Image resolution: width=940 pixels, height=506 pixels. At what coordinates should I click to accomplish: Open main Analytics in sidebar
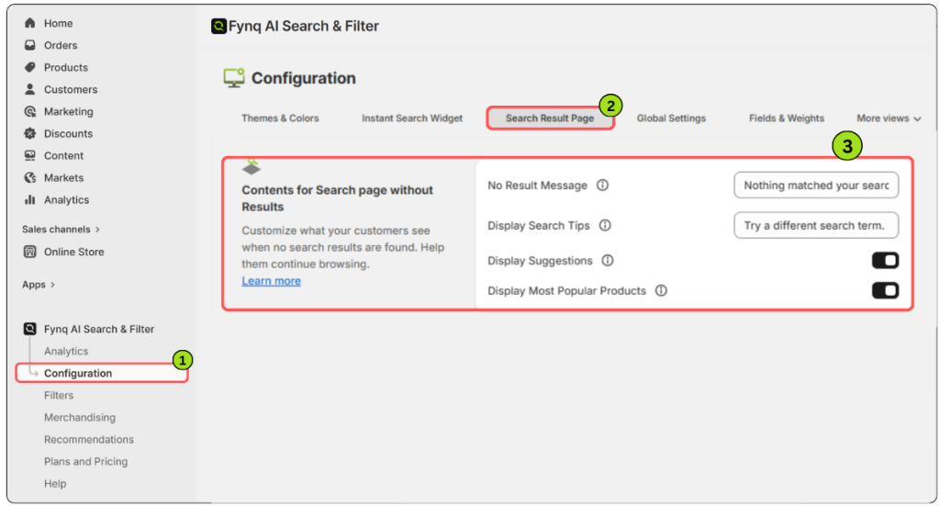click(66, 199)
